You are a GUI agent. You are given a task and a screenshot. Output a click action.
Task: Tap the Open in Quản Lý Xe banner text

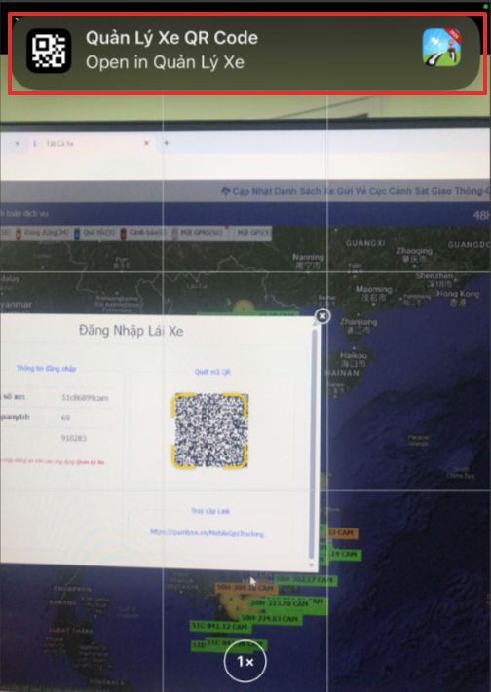(x=165, y=62)
